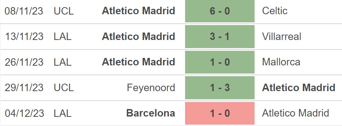Click the Celtic team name

point(275,11)
